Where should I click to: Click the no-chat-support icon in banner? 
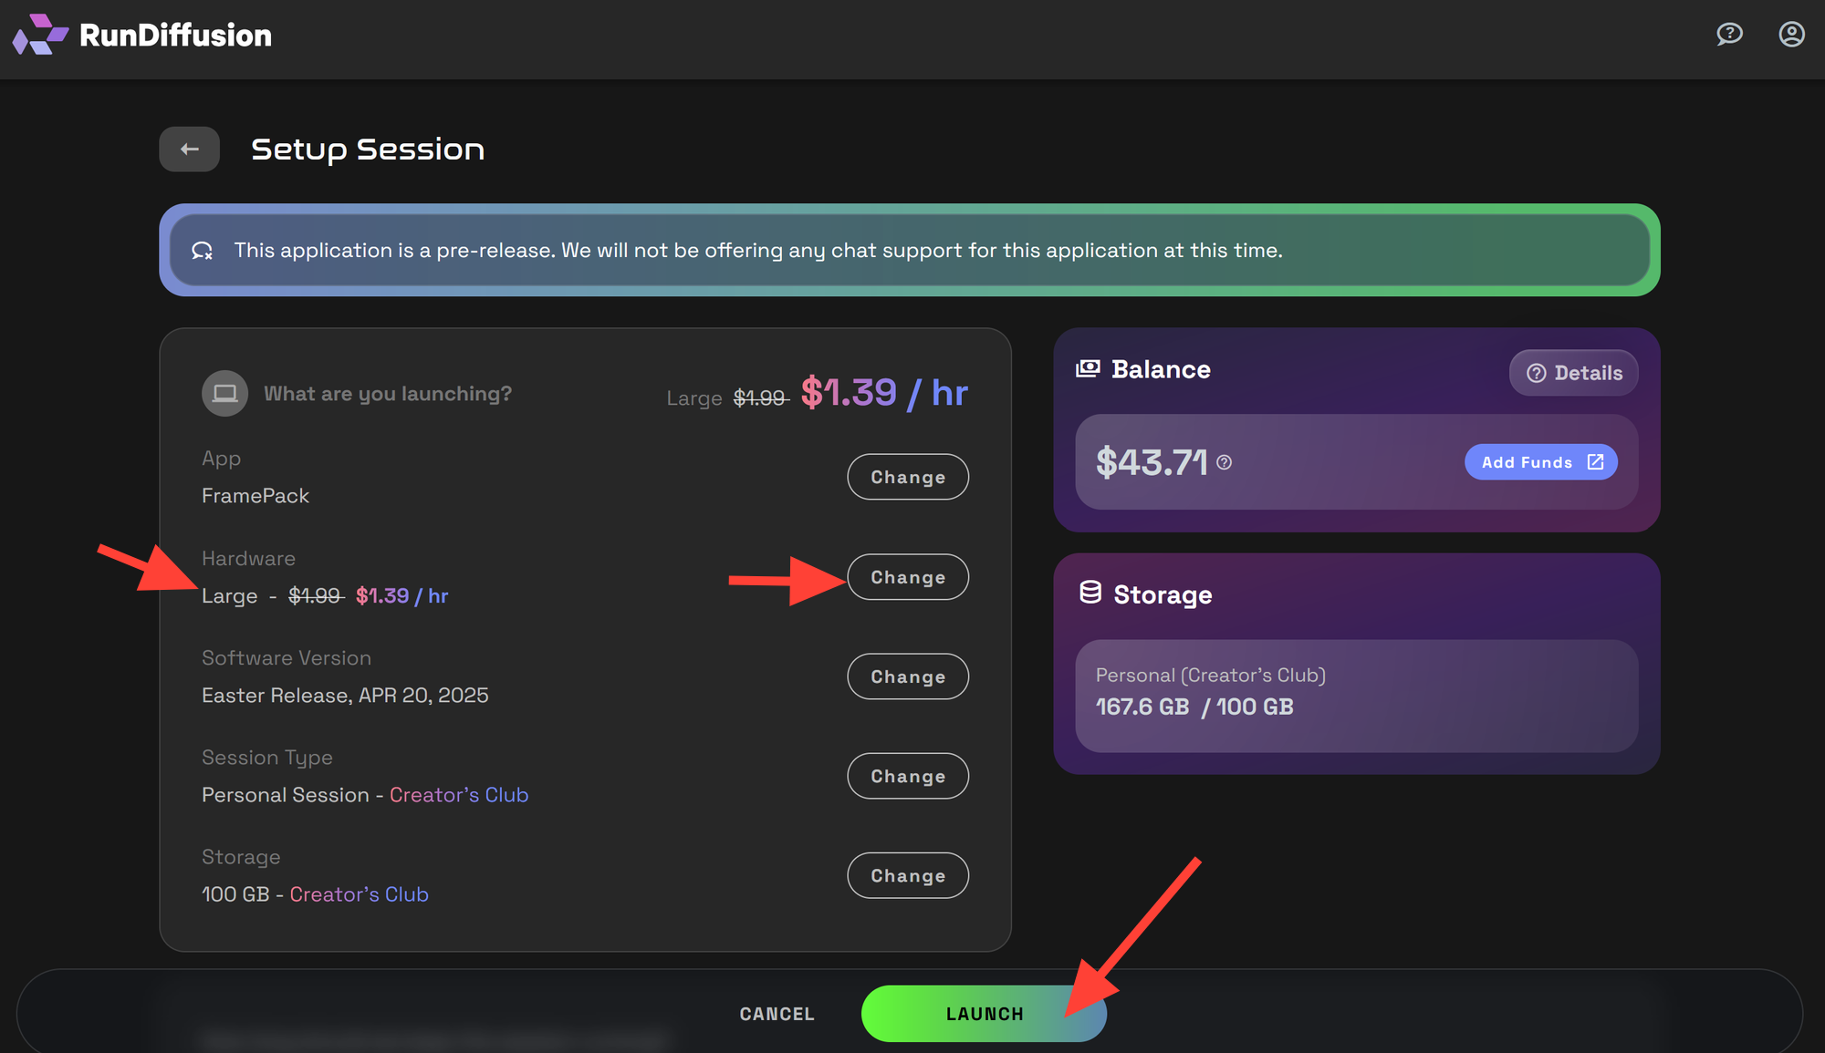pos(203,251)
